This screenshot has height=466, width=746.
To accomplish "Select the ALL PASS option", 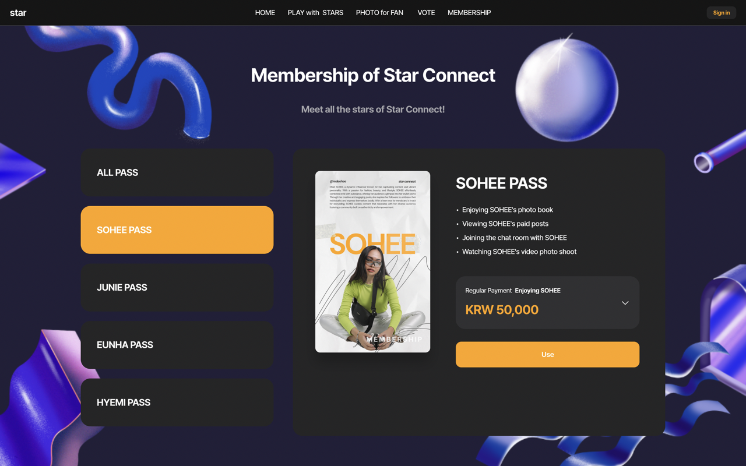I will point(177,172).
